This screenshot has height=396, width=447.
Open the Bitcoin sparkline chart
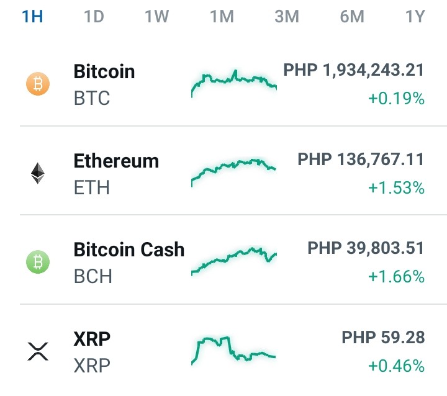click(234, 84)
